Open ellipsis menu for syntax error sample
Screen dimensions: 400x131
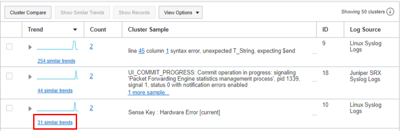point(314,53)
